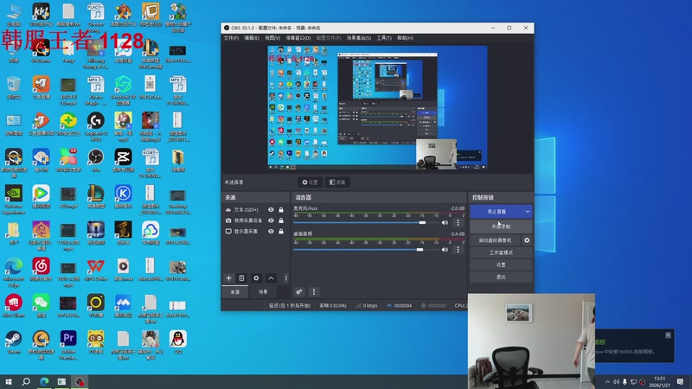
Task: Click the 退出 exit button
Action: [501, 277]
